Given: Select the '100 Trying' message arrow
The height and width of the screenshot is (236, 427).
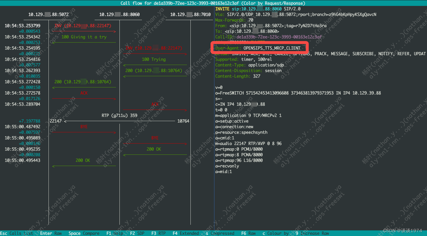Looking at the screenshot, I should (x=155, y=65).
